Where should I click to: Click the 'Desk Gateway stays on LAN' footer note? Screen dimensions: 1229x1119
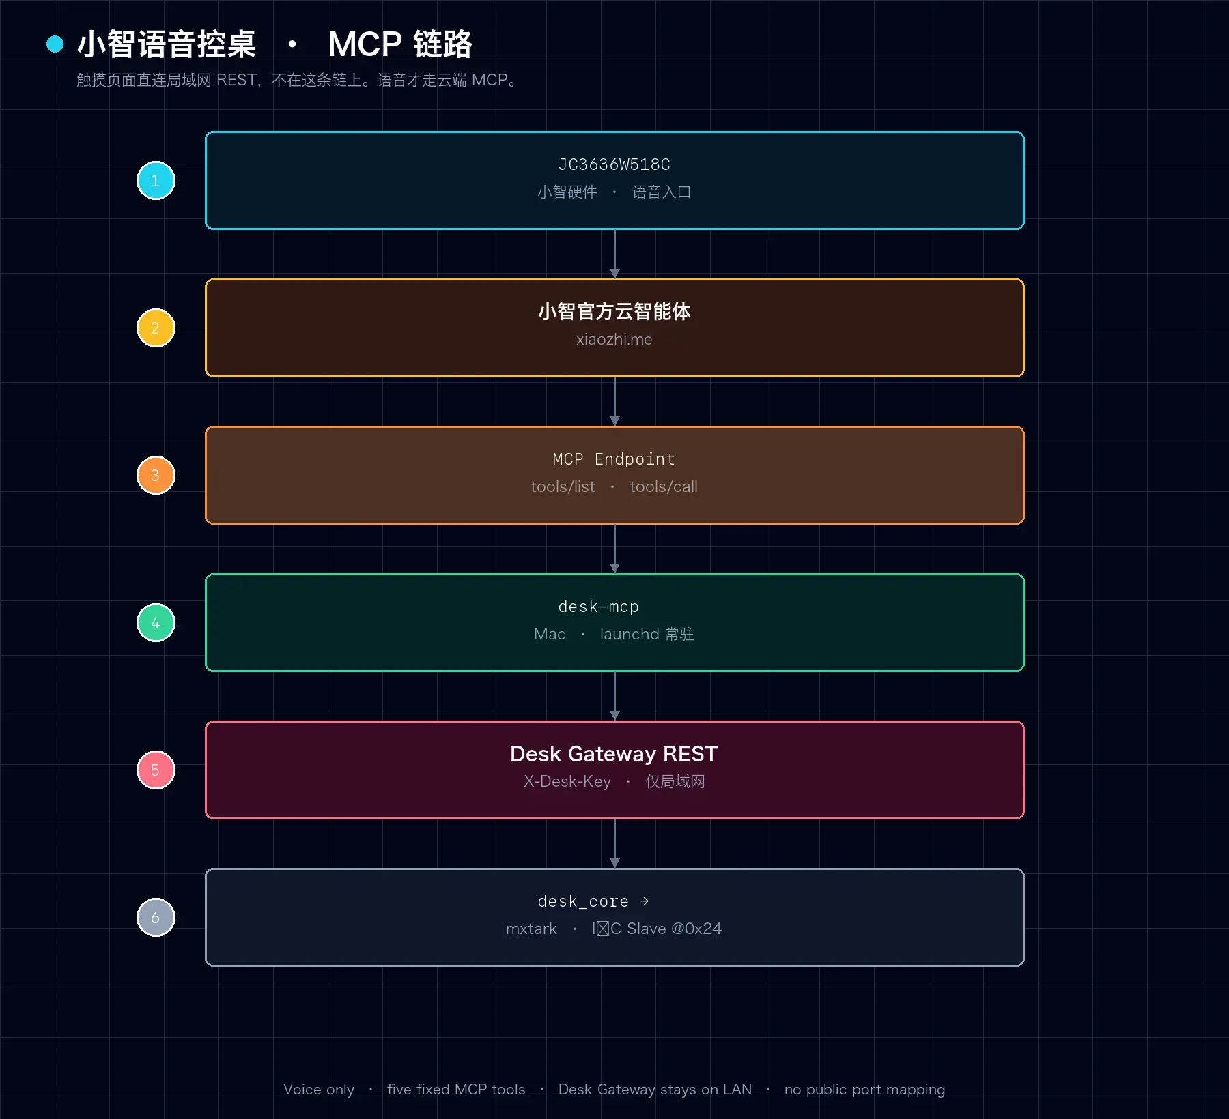(655, 1090)
